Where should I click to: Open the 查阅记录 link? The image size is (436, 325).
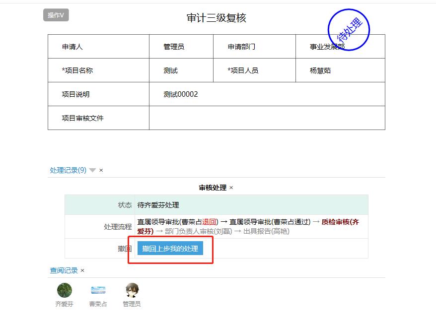[x=64, y=270]
